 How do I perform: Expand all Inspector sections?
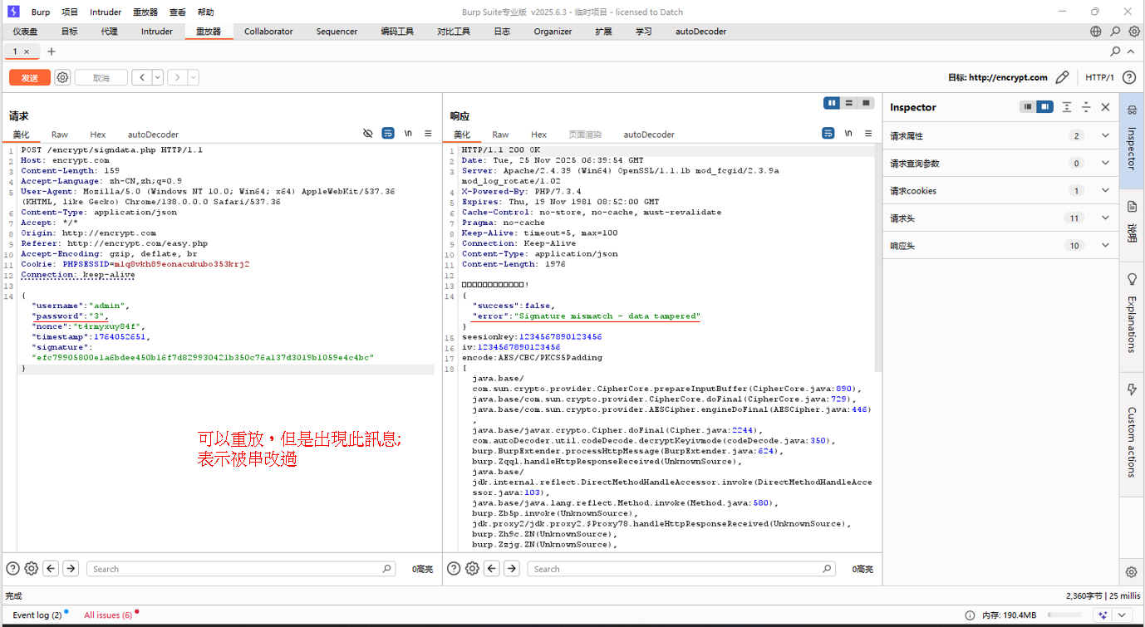1067,107
